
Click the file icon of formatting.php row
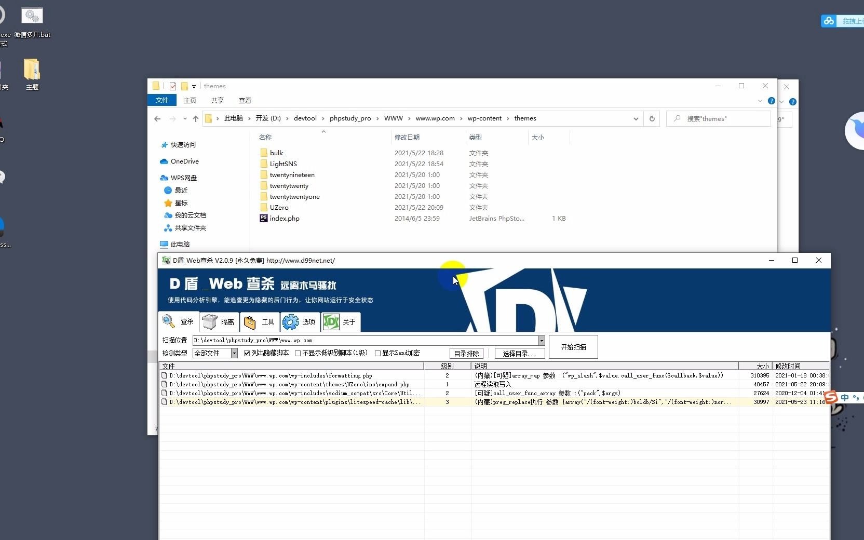[x=164, y=375]
